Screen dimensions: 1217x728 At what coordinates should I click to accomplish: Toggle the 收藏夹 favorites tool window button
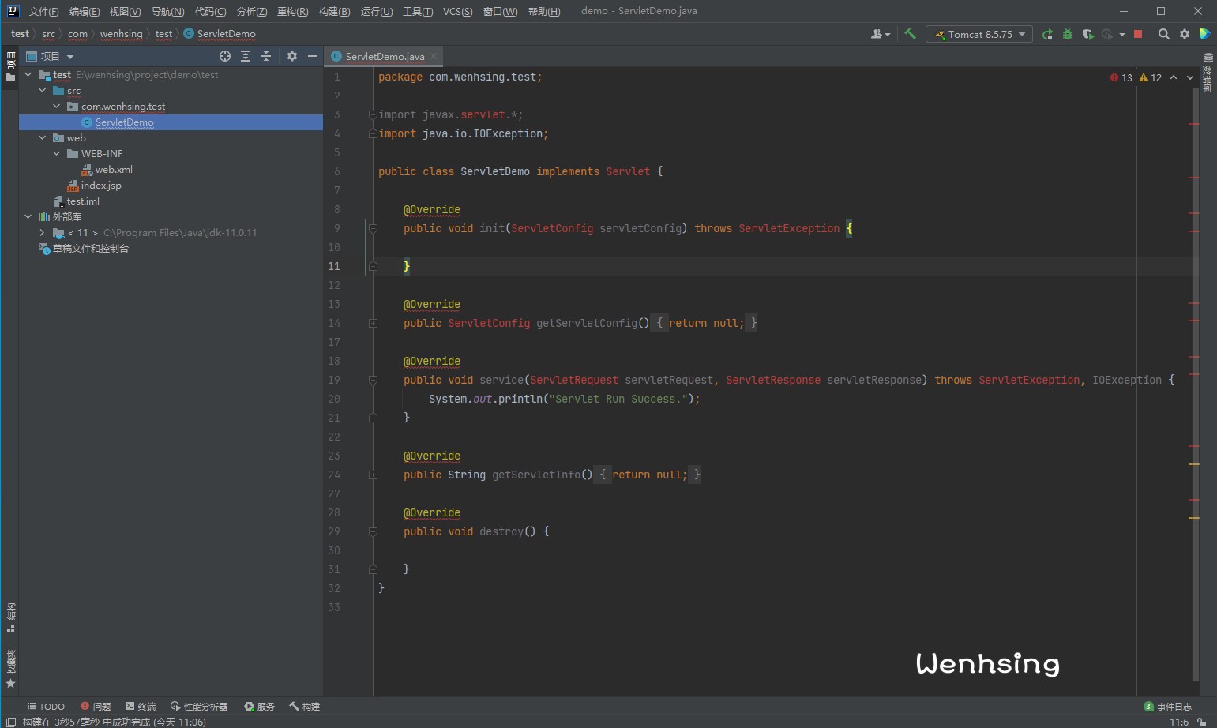(10, 670)
